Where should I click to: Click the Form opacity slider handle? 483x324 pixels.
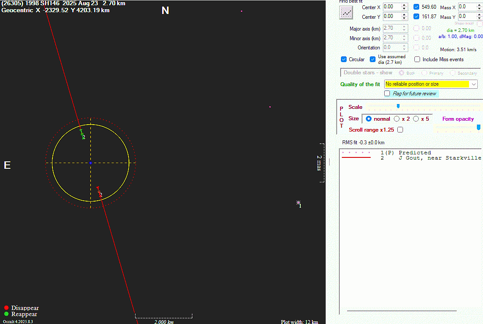tap(478, 127)
